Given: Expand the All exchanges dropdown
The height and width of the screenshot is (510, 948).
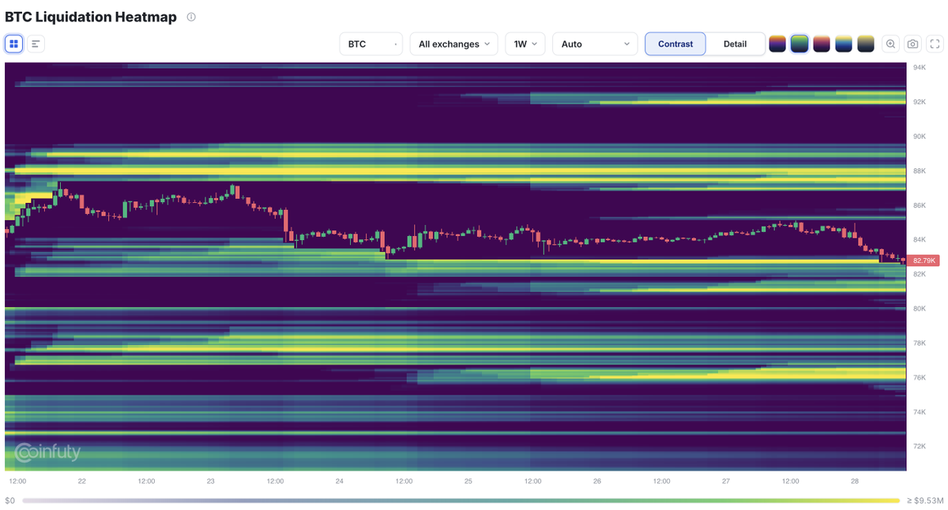Looking at the screenshot, I should (453, 44).
